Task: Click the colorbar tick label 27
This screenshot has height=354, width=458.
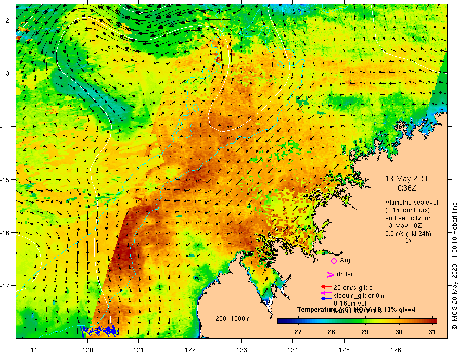Action: click(298, 332)
